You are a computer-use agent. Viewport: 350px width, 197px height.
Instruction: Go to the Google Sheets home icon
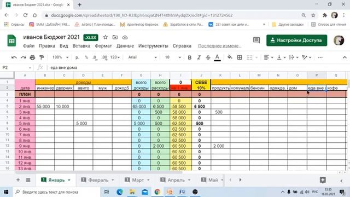coord(11,40)
